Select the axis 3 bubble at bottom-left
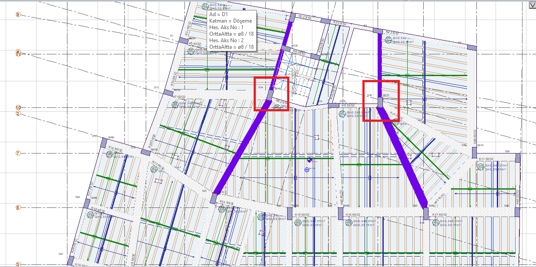Screen dimensions: 536x267 pos(18,264)
